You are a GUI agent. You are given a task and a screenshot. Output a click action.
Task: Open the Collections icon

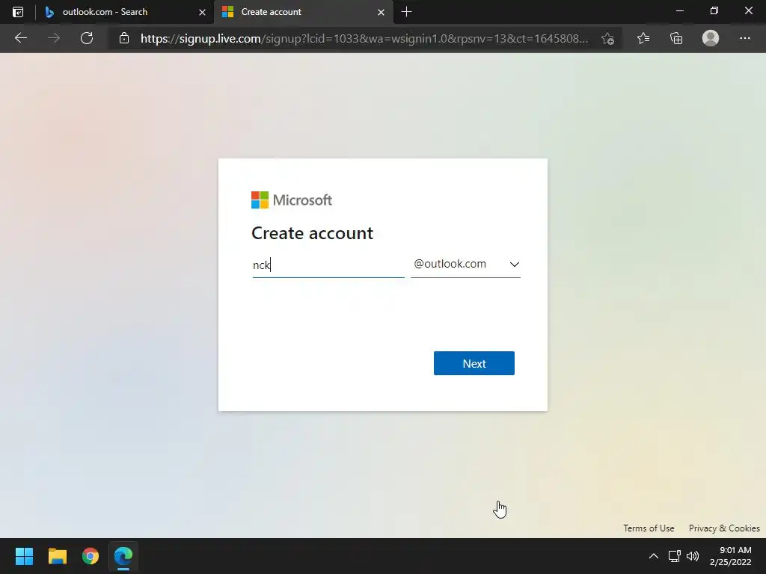coord(676,38)
